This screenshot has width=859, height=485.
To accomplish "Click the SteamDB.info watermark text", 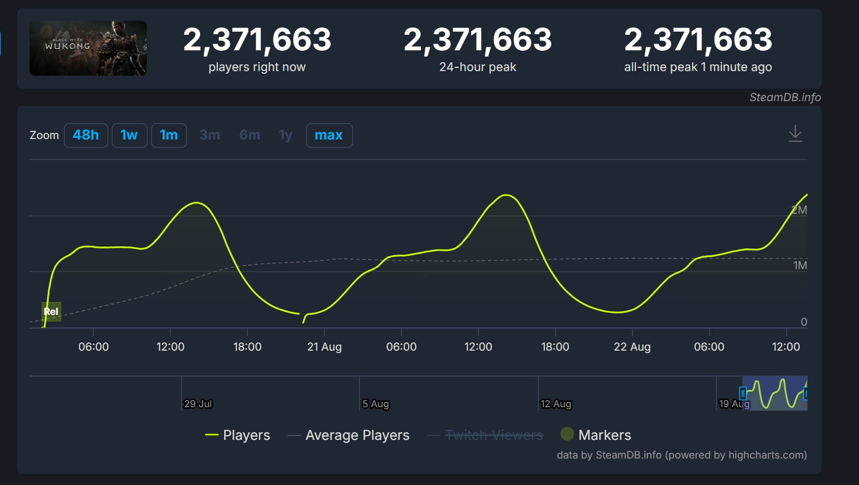I will pos(785,98).
